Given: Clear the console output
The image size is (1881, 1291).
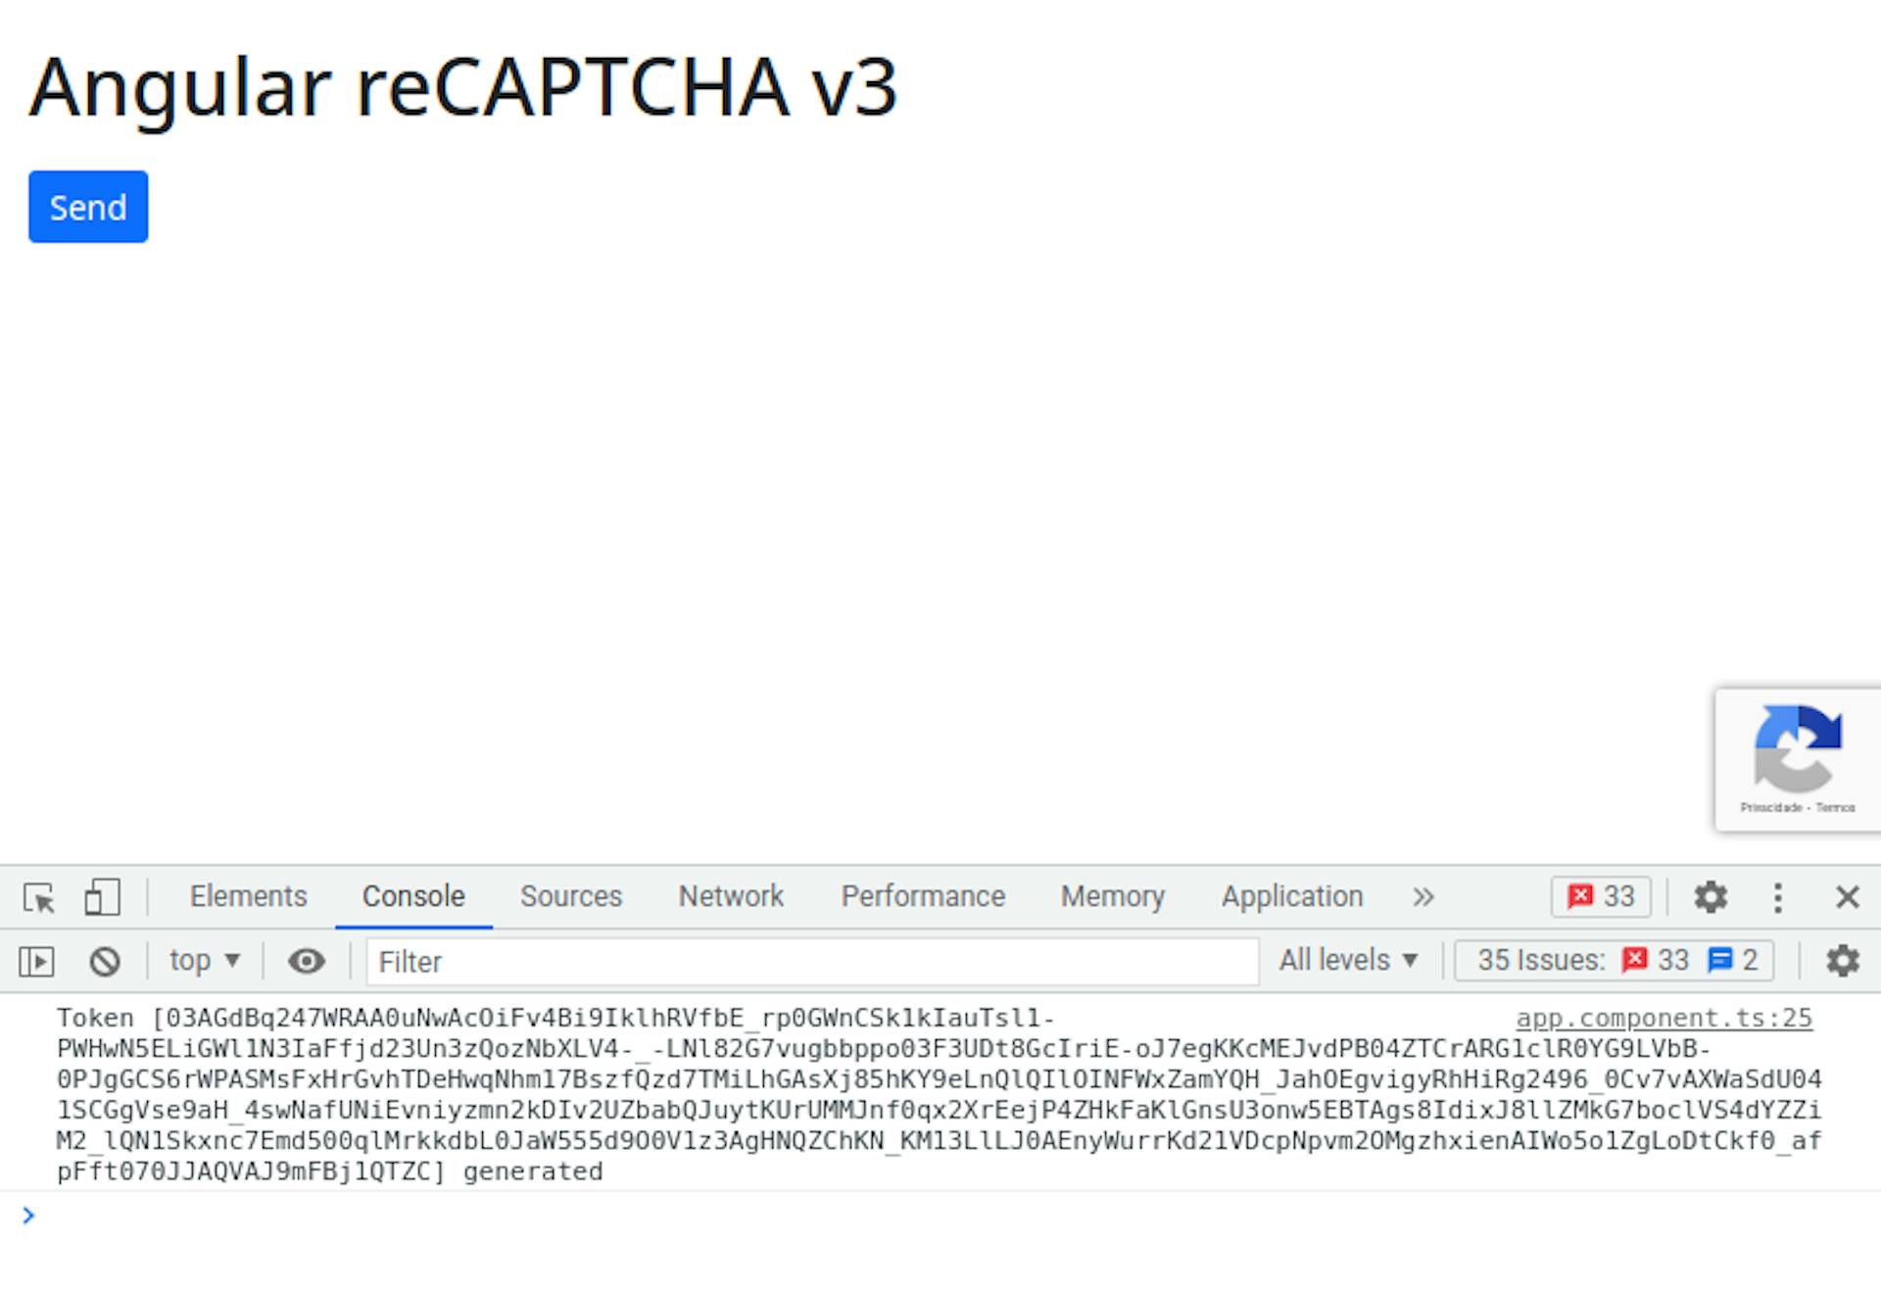Looking at the screenshot, I should pos(105,961).
